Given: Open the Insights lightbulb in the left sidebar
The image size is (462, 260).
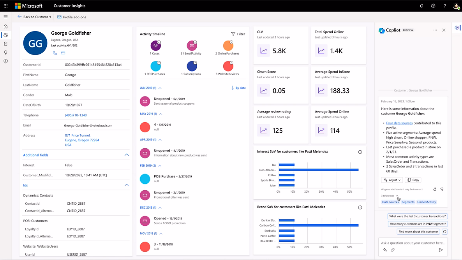Looking at the screenshot, I should [x=5, y=53].
